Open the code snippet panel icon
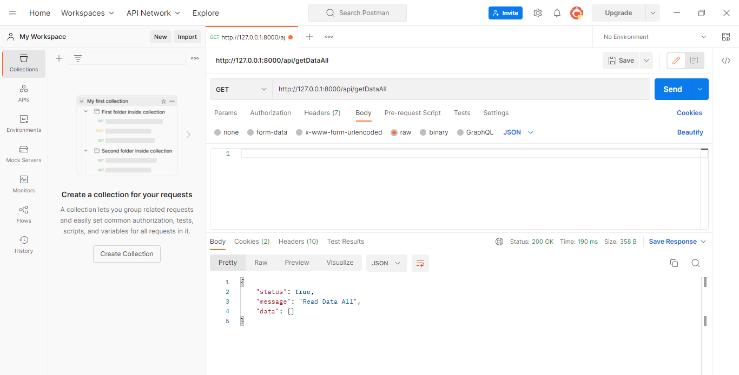This screenshot has width=739, height=375. point(726,61)
